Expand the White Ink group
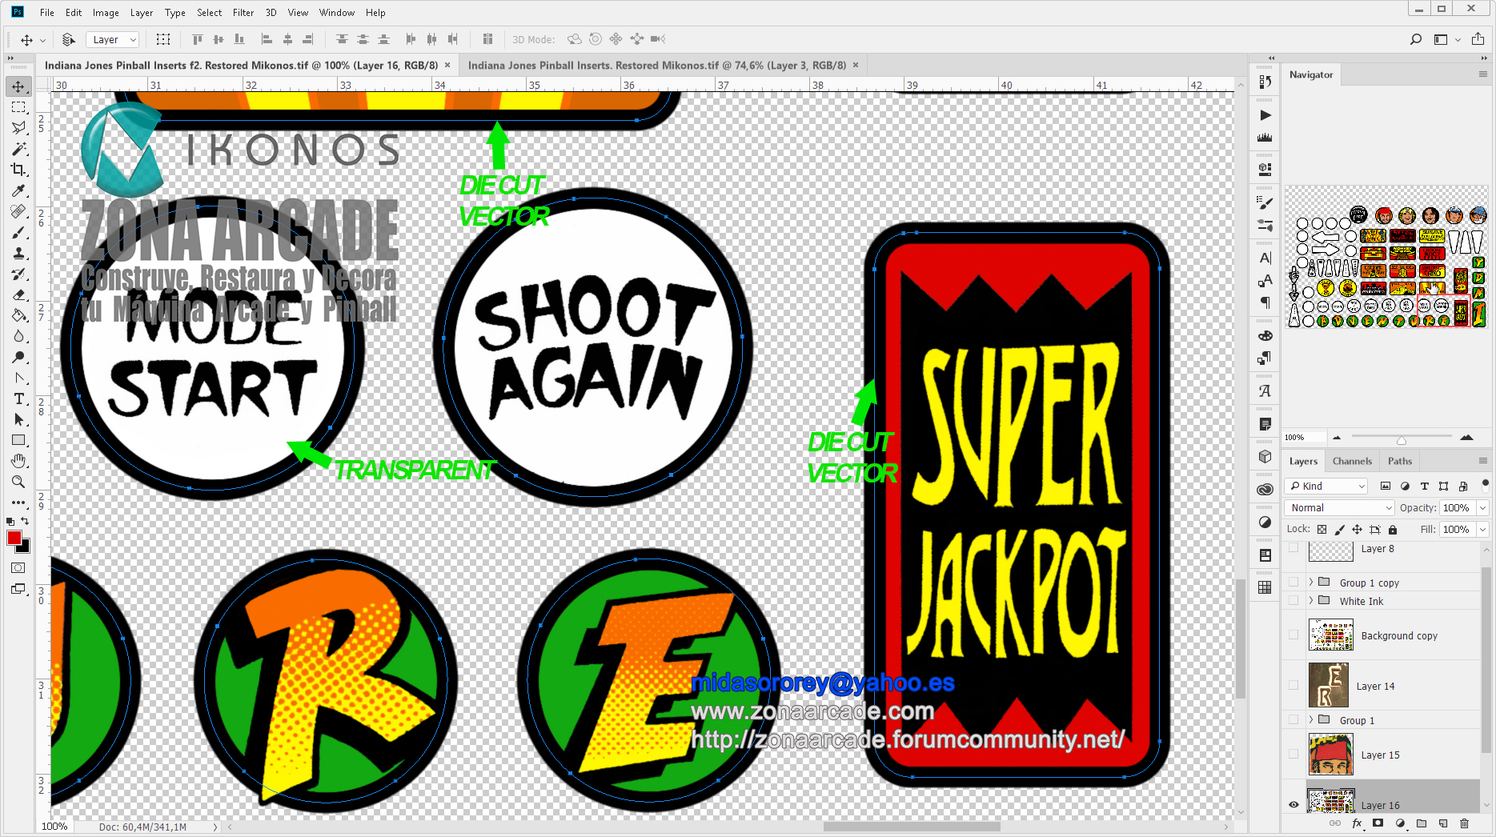 click(x=1311, y=601)
